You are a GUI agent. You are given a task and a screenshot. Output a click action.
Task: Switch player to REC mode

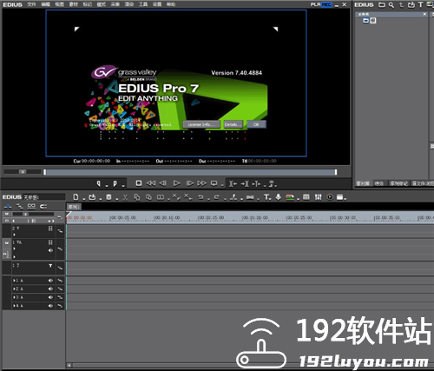click(x=326, y=4)
